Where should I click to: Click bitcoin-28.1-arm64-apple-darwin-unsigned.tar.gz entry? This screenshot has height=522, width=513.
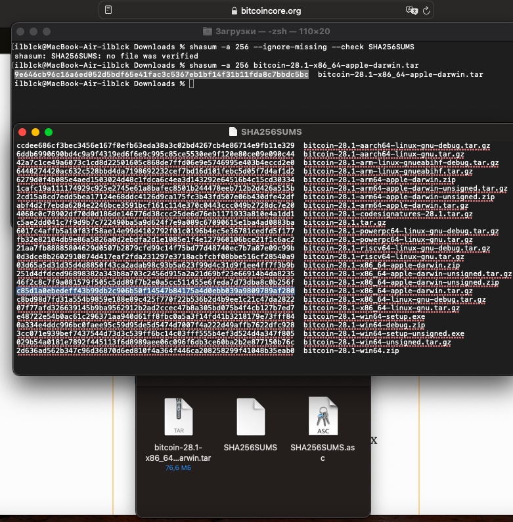tap(405, 188)
